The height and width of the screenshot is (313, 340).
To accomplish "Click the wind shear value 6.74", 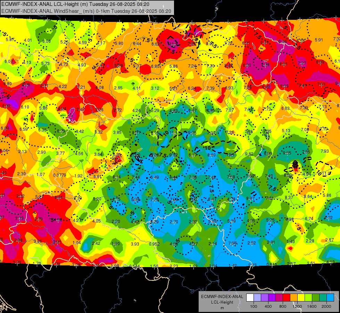I will tap(309, 218).
